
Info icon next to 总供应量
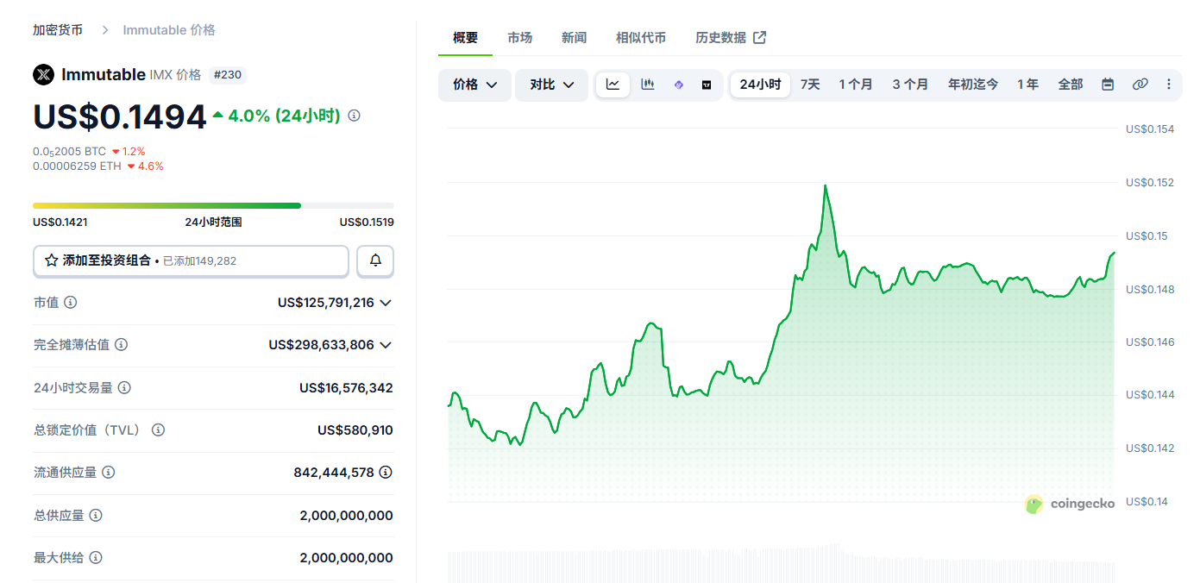click(96, 516)
